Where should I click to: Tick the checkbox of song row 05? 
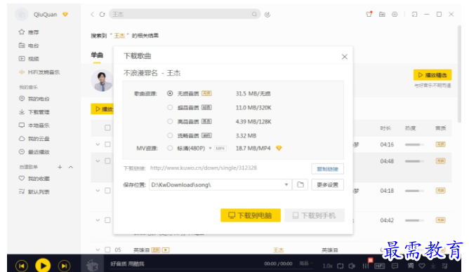(107, 250)
